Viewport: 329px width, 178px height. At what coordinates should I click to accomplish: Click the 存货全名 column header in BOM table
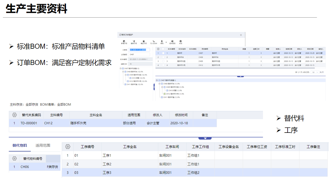pos(225,49)
